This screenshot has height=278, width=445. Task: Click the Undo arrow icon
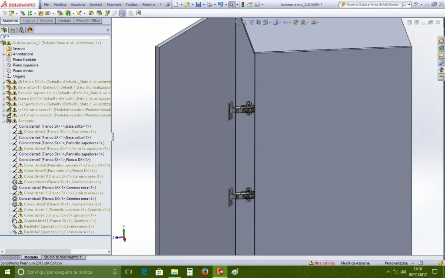click(x=220, y=4)
